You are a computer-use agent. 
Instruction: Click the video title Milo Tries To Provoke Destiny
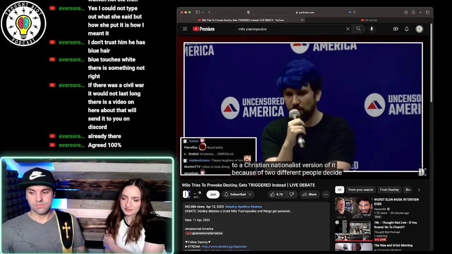click(248, 185)
